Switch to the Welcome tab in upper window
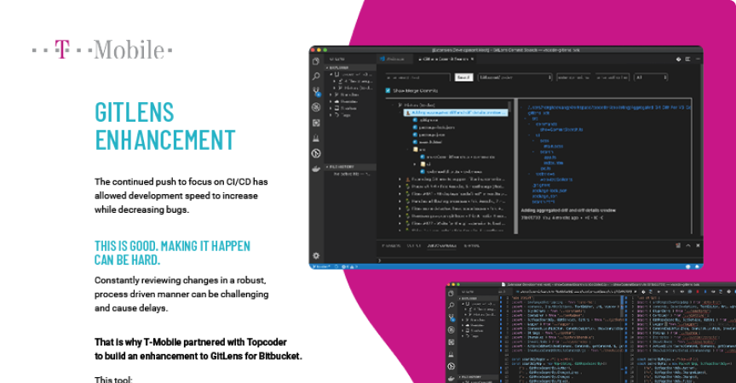Image resolution: width=736 pixels, height=383 pixels. pos(393,59)
